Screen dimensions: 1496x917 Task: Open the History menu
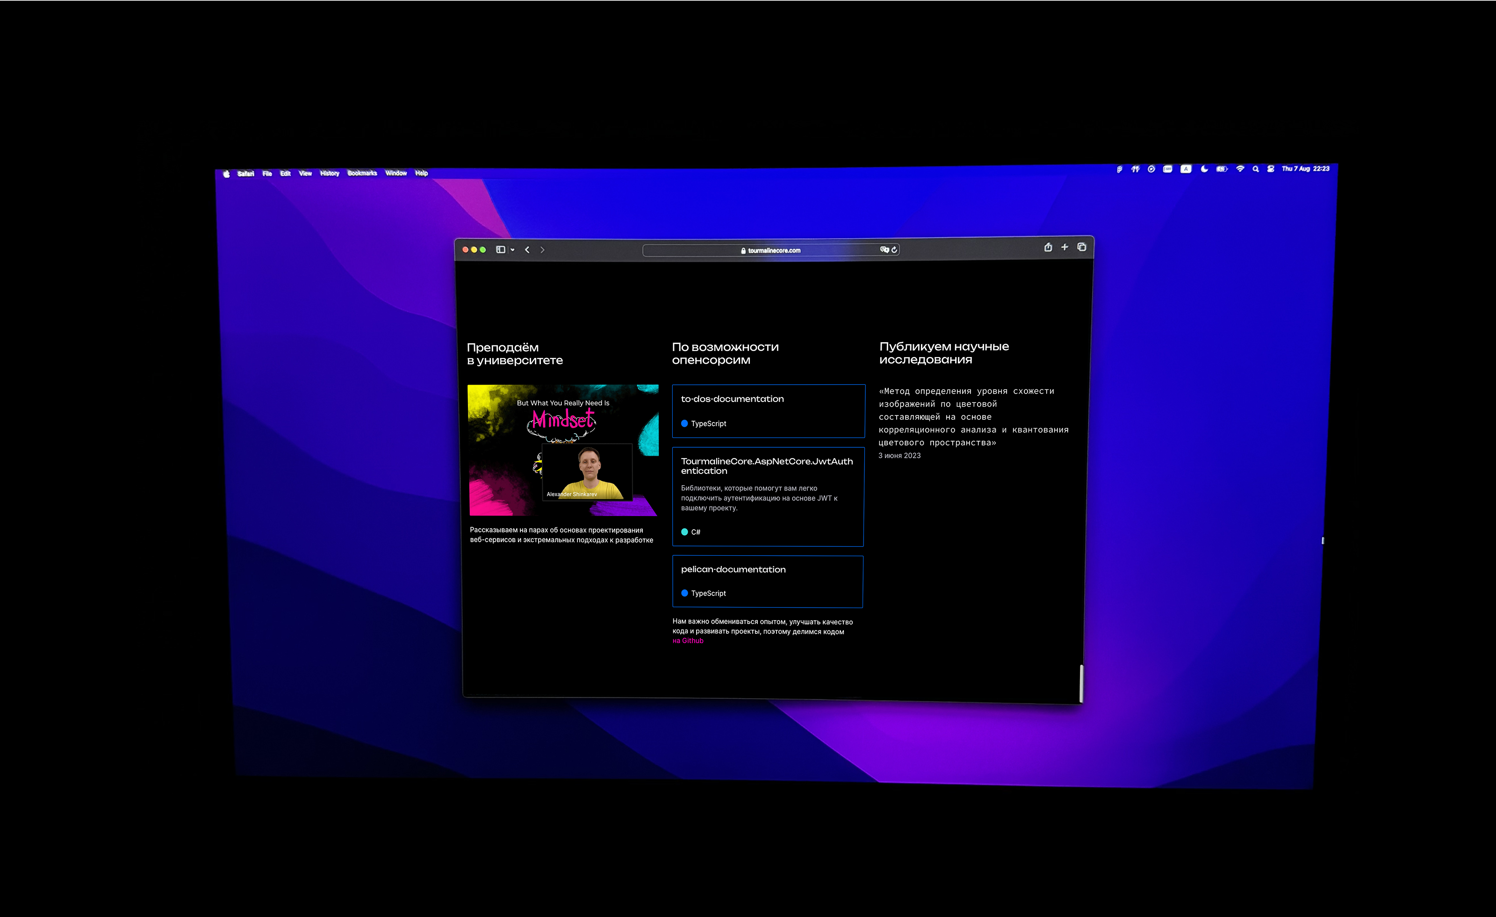point(329,173)
